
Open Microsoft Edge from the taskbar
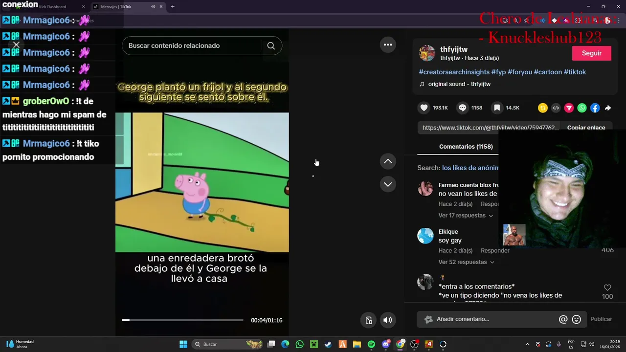tap(285, 344)
